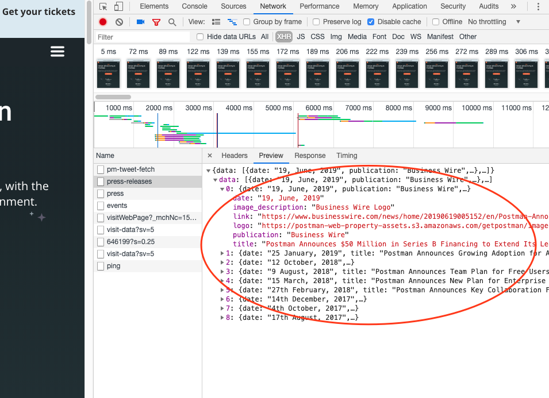Switch to the Elements tab

point(154,6)
